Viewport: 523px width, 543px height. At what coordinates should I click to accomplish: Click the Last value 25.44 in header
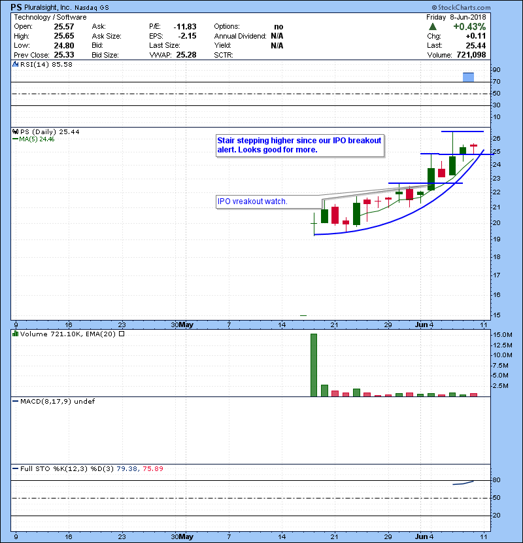(x=475, y=45)
